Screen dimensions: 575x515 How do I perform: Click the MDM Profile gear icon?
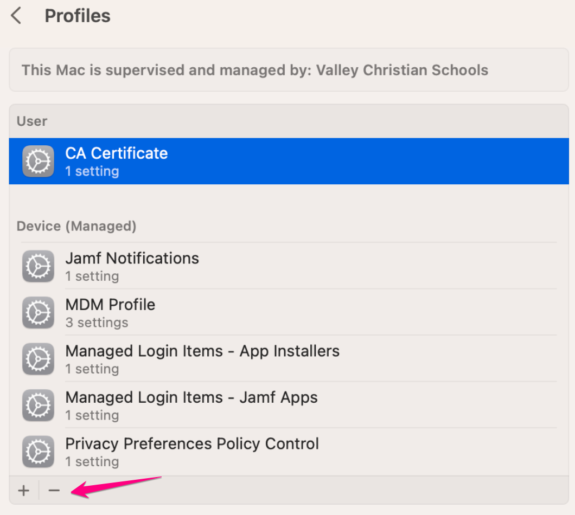point(38,313)
